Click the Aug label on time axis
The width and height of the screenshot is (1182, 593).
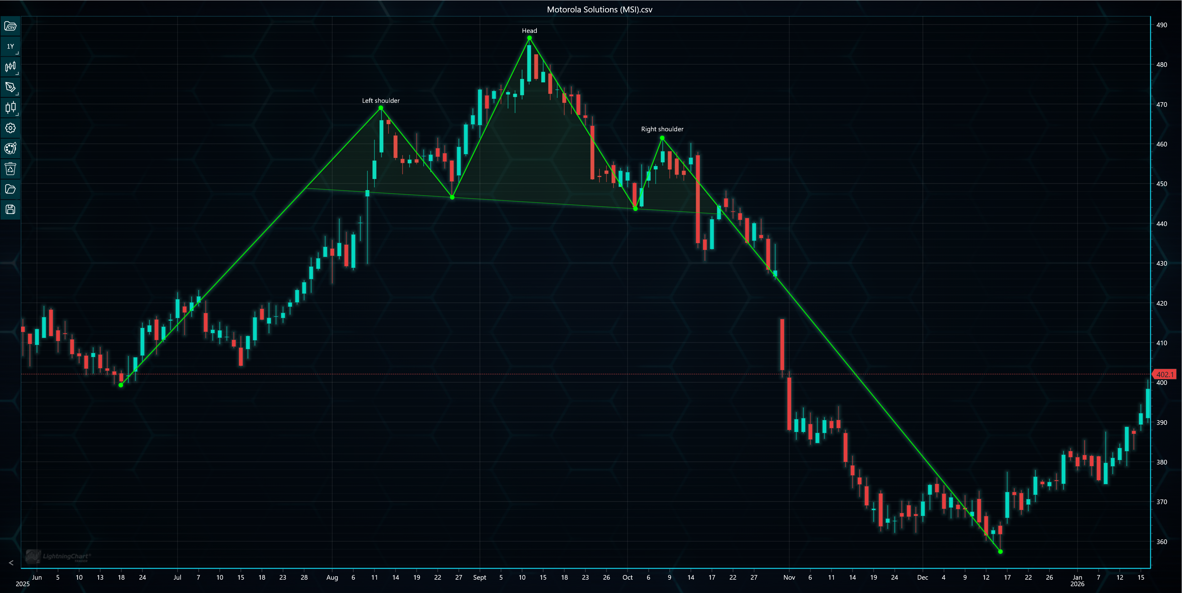tap(332, 578)
